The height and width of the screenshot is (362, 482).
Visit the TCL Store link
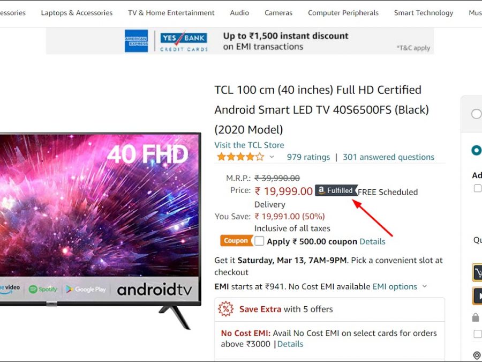(x=249, y=145)
